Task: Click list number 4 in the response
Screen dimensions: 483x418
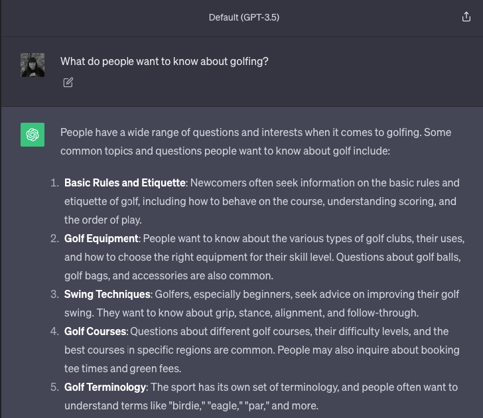Action: (x=54, y=331)
